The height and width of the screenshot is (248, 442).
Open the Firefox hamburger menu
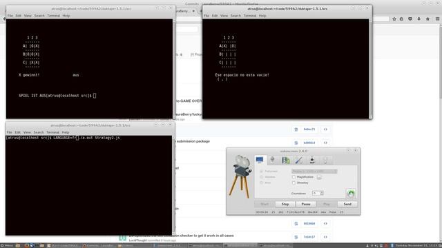pyautogui.click(x=437, y=19)
